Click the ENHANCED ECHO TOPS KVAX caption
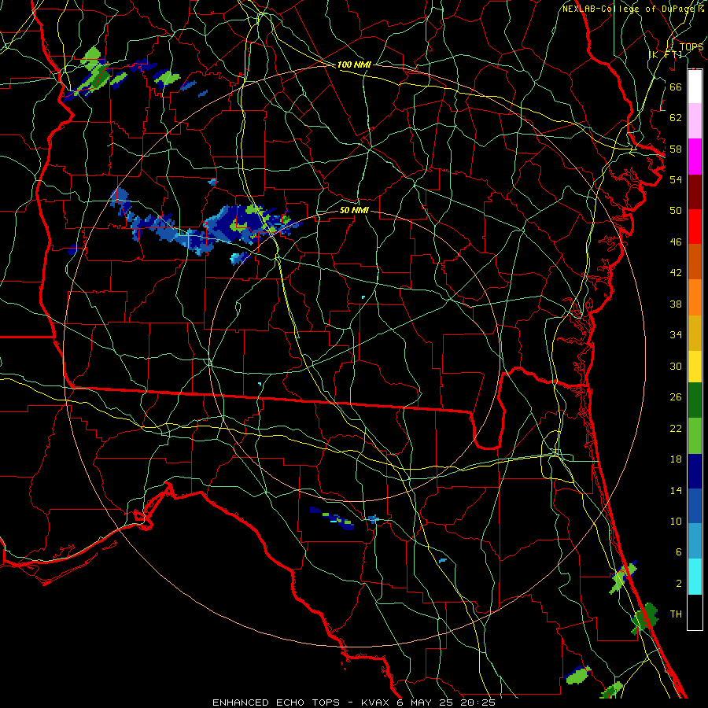708x708 pixels. [x=354, y=702]
